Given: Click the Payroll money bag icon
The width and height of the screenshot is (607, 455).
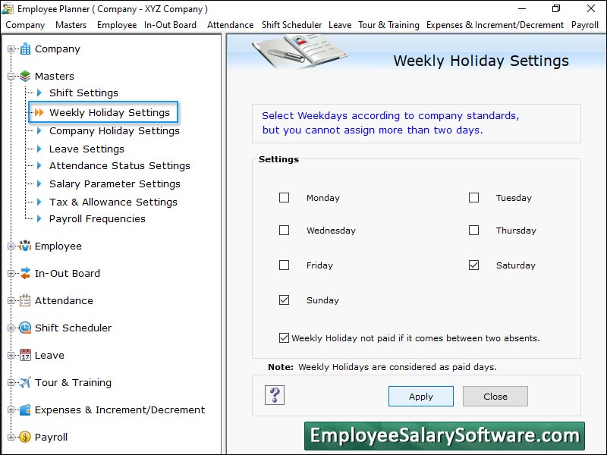Looking at the screenshot, I should 25,437.
